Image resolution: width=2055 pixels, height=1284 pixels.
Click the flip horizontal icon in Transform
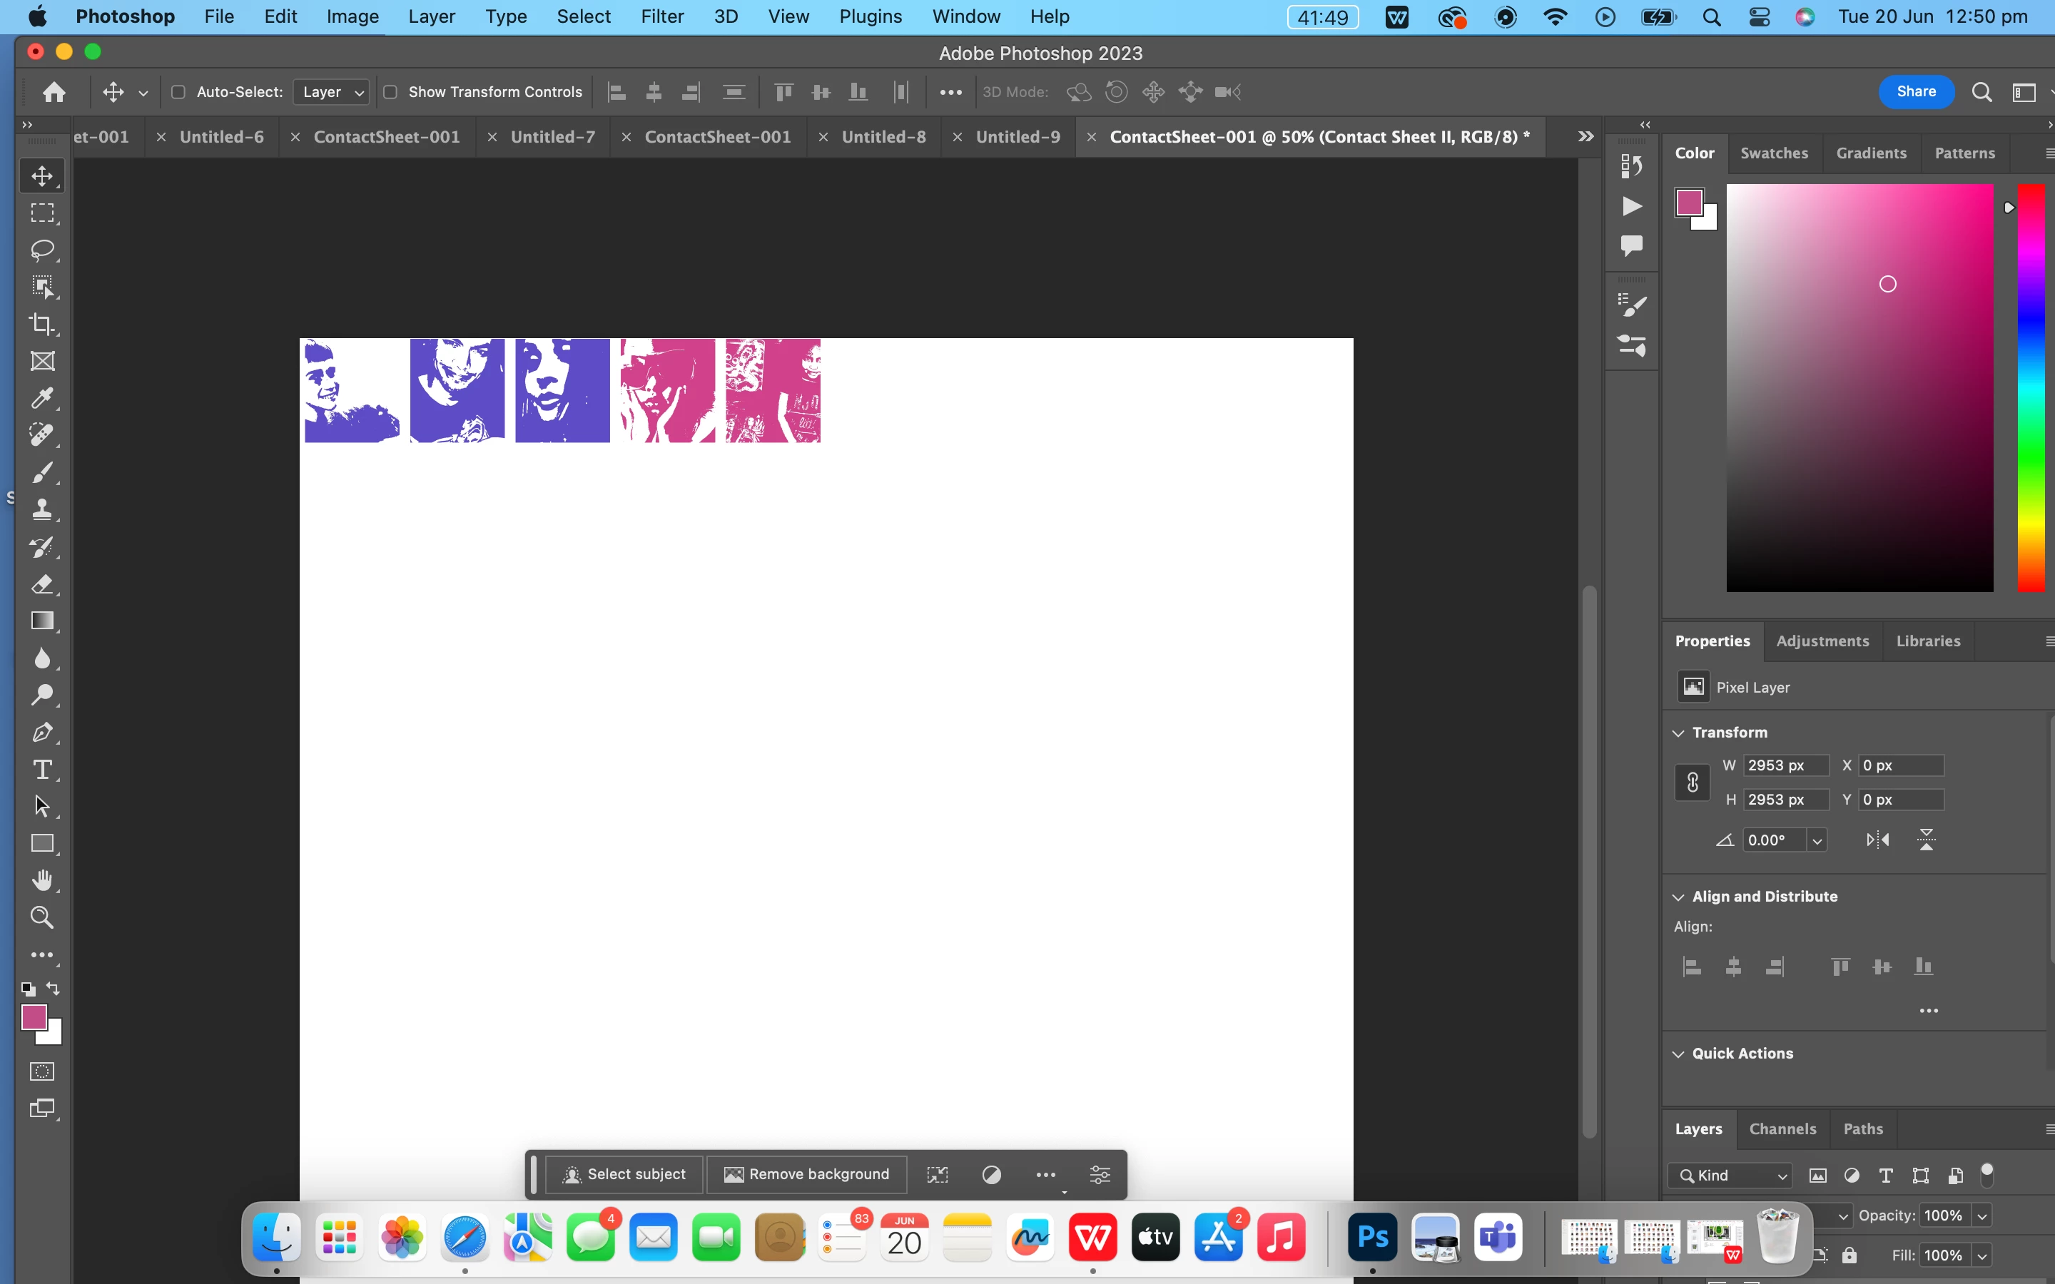pos(1877,840)
